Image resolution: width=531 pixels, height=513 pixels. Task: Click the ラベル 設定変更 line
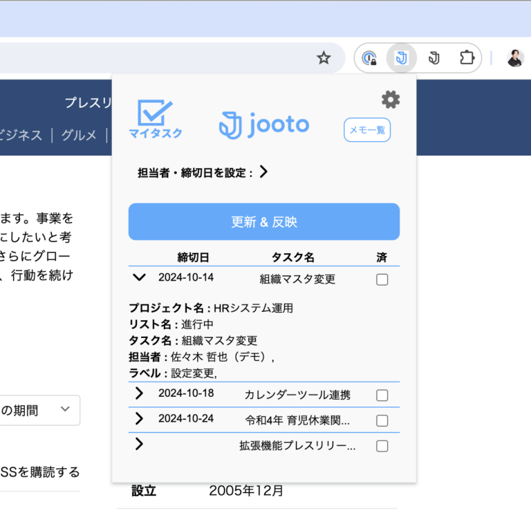(x=173, y=373)
